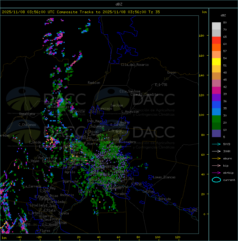Click the 'Ugarteche' place label
The image size is (238, 241).
tap(71, 181)
